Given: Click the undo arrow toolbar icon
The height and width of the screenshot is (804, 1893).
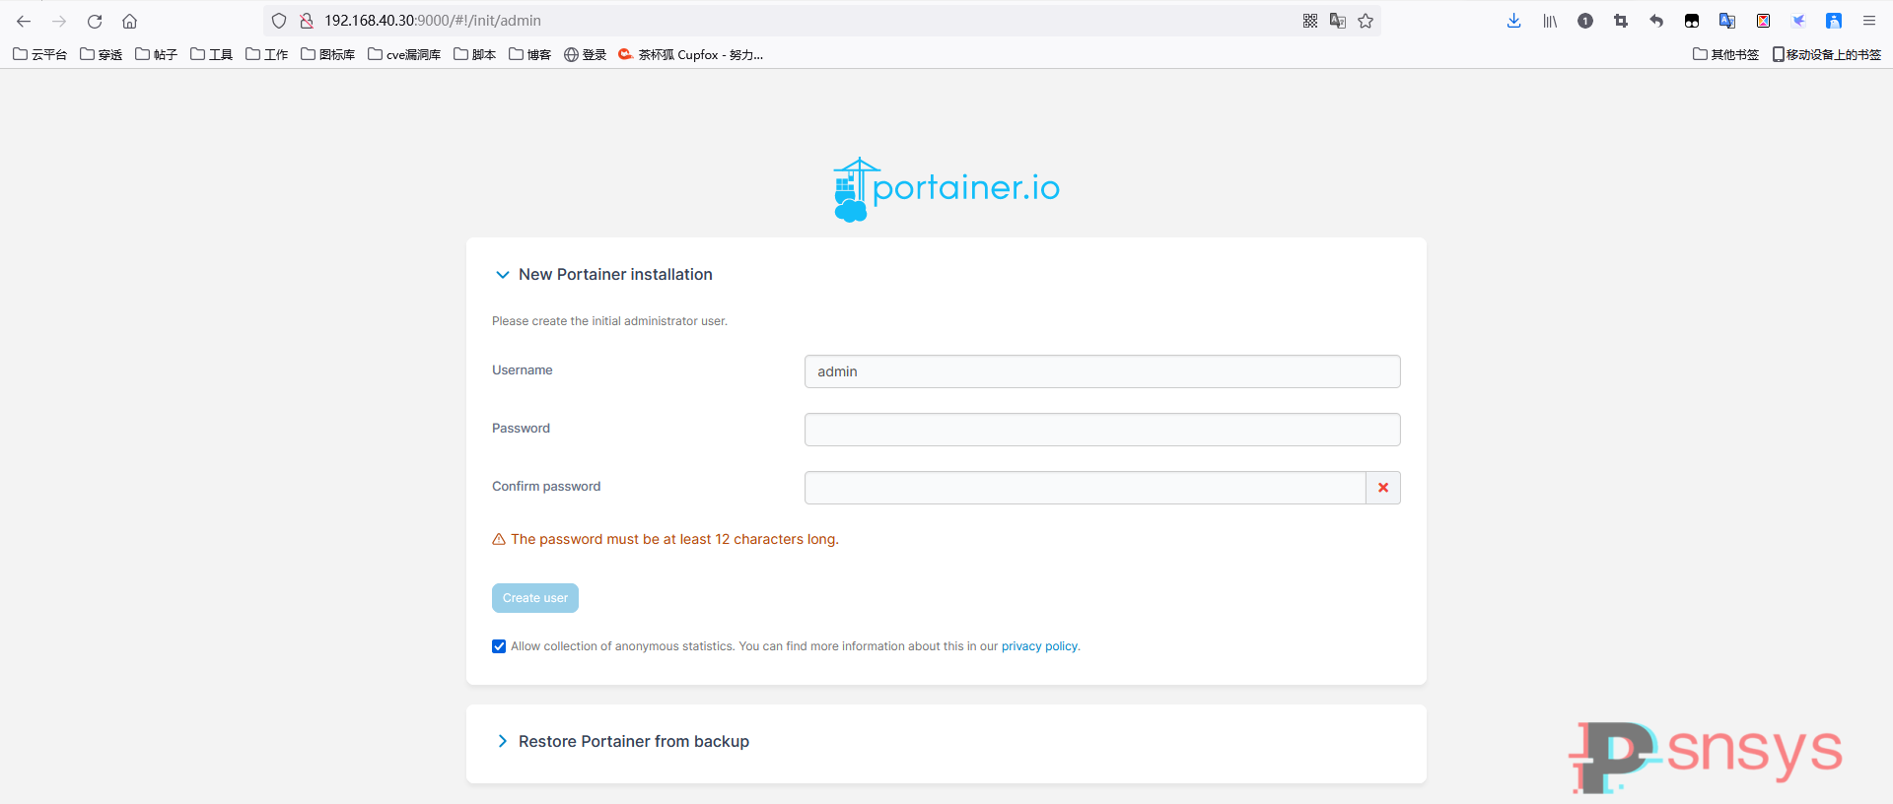Looking at the screenshot, I should click(1656, 21).
